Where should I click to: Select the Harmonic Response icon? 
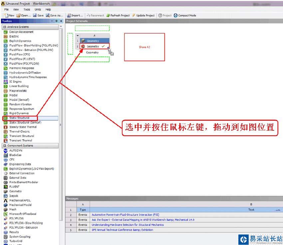(x=6, y=68)
